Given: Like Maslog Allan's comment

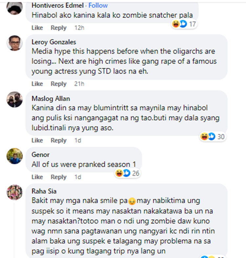Looking at the screenshot, I should point(37,141).
